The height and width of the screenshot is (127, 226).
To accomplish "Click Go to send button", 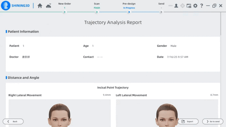I will point(213,122).
